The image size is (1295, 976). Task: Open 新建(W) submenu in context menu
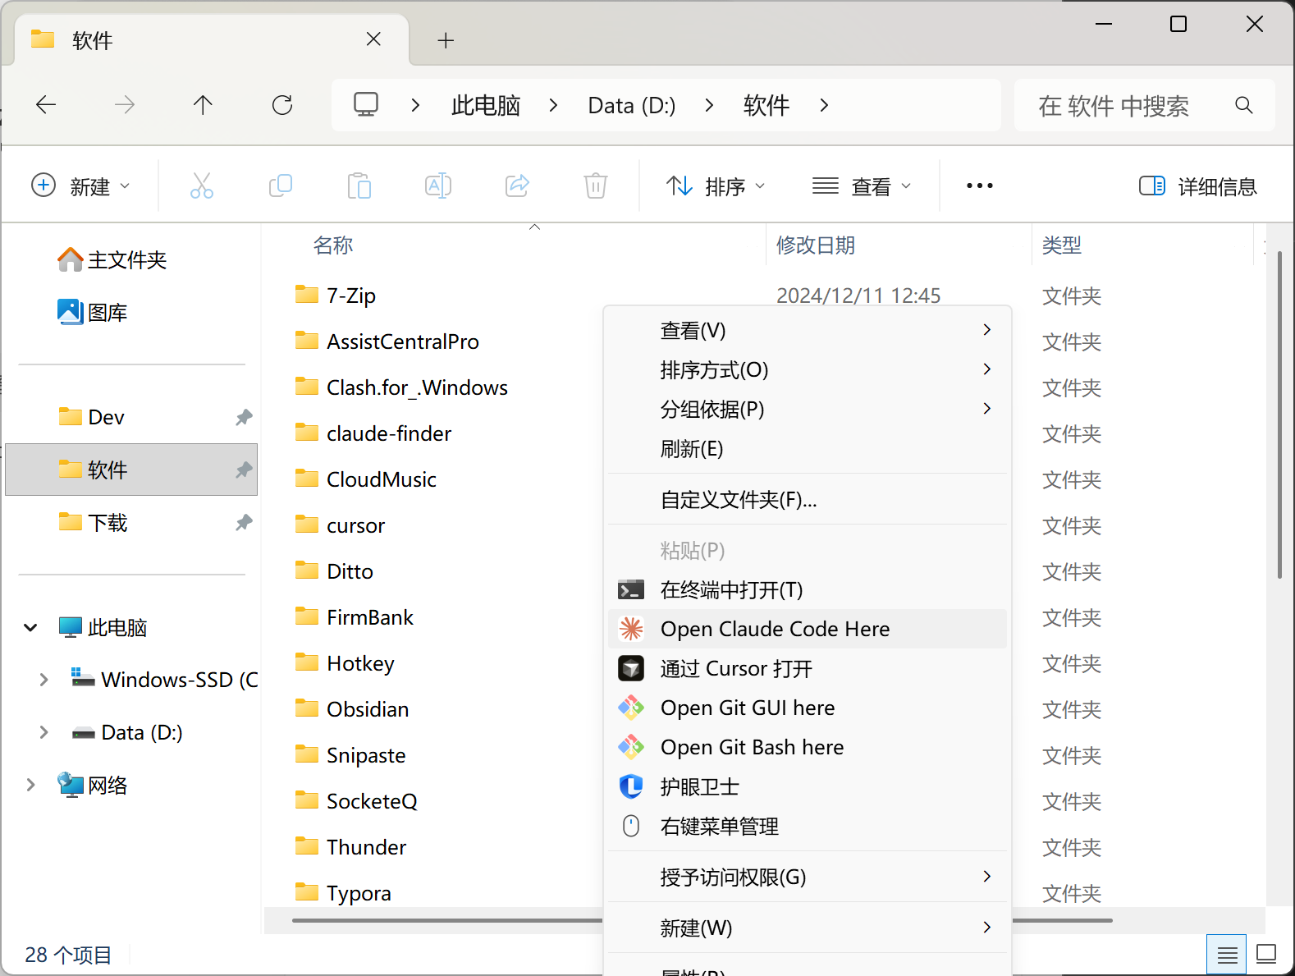pos(808,928)
